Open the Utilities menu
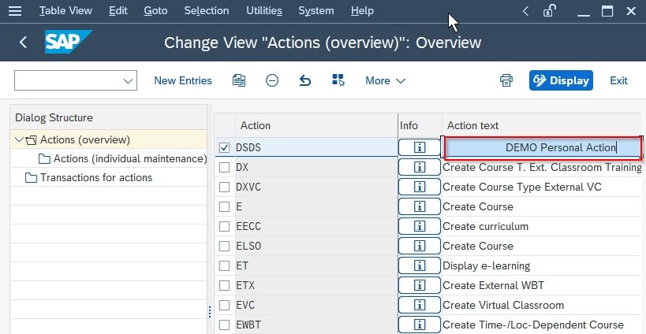646x334 pixels. click(x=264, y=11)
